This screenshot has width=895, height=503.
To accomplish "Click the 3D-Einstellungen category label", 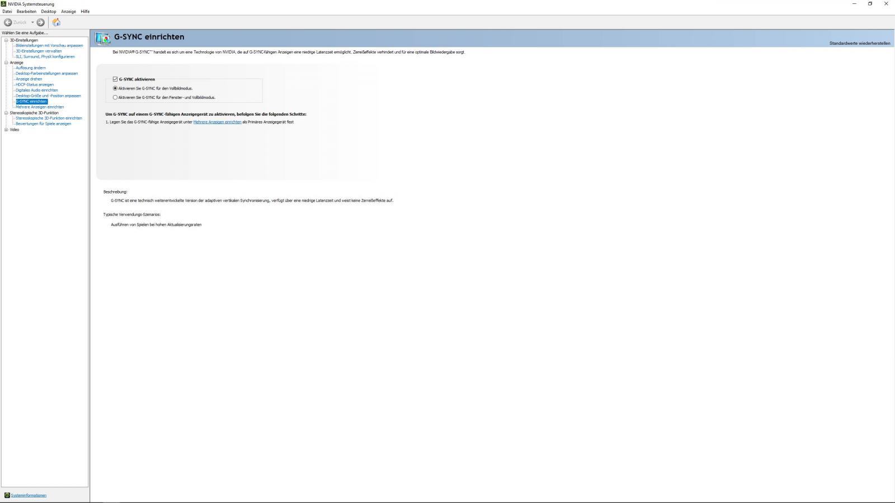I will click(24, 40).
